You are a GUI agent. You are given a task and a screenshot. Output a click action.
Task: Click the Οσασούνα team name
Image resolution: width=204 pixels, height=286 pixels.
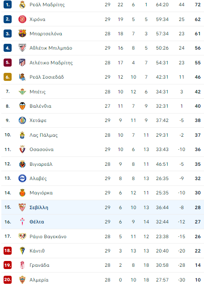click(42, 149)
